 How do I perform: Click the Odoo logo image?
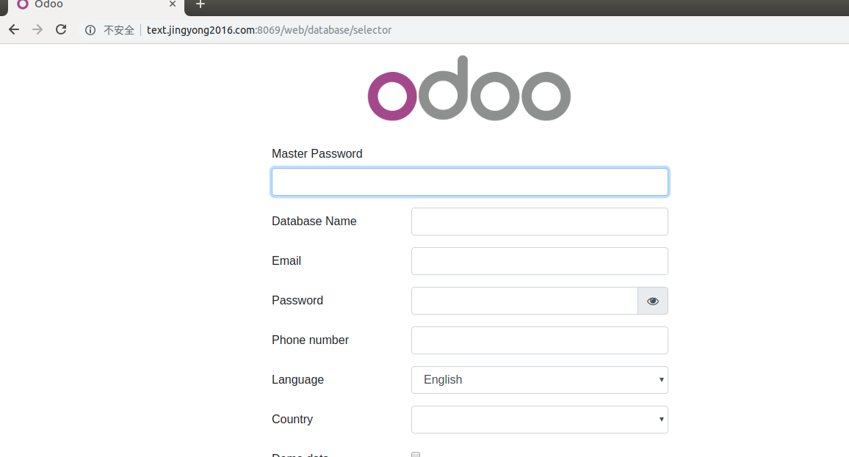click(x=469, y=88)
